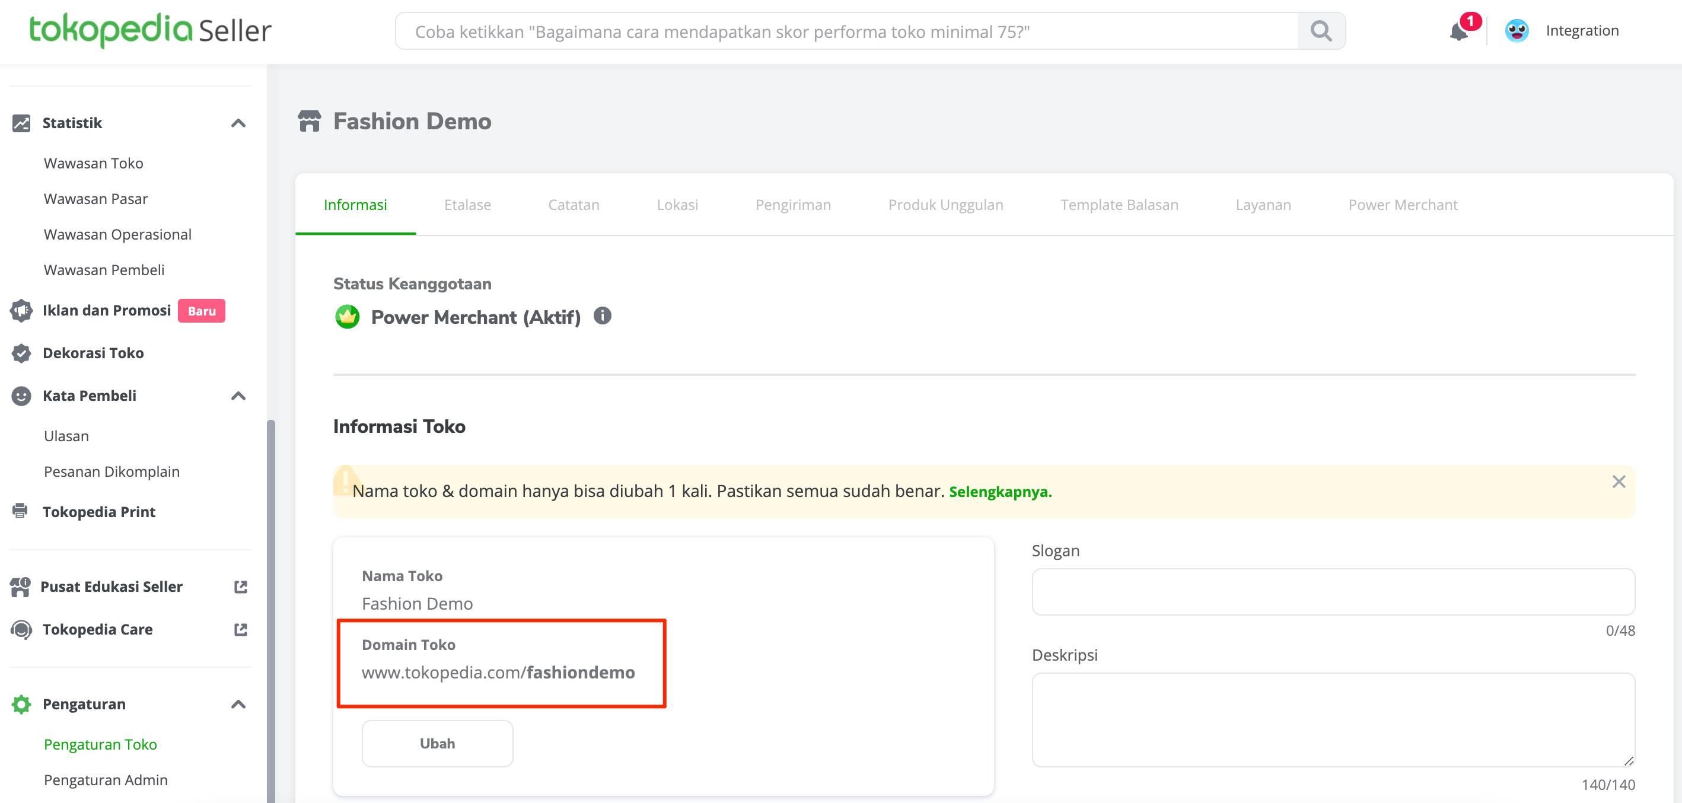Open the notification bell

[x=1458, y=31]
